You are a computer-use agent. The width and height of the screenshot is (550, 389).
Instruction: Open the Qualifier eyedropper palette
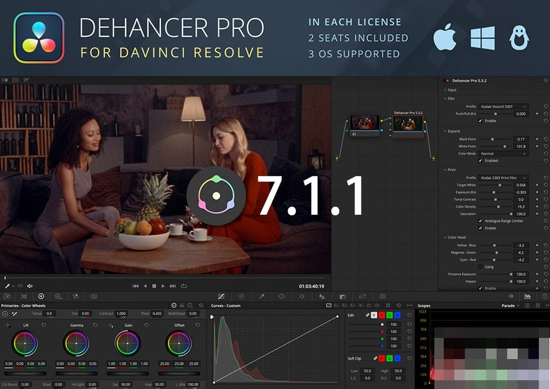coord(262,297)
